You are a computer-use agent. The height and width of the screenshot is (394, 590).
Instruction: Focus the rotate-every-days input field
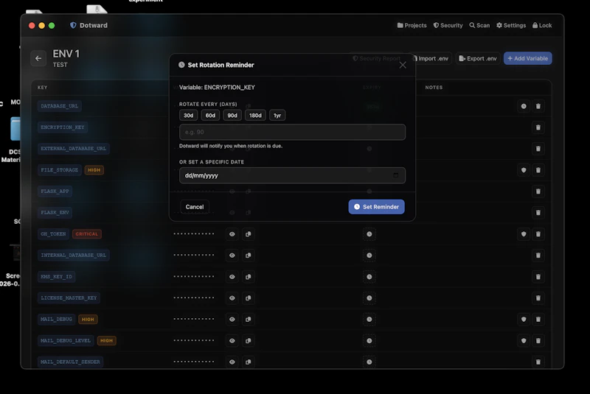(x=292, y=133)
